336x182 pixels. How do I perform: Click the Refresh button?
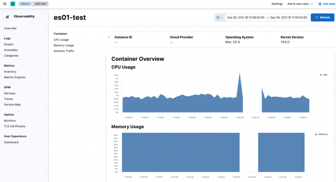322,17
